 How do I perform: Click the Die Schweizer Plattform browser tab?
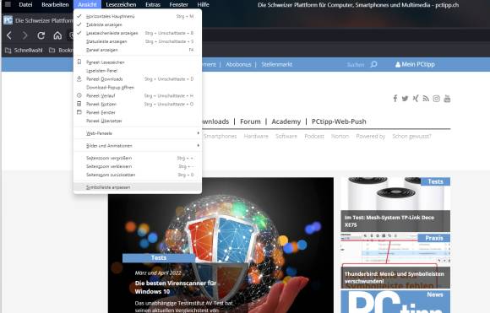point(38,20)
